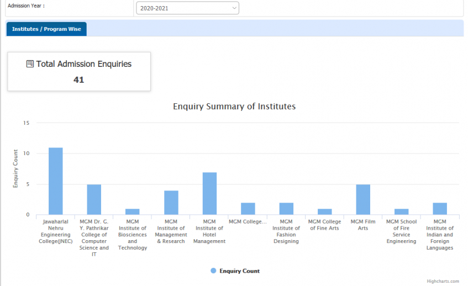Open the Highcharts.com credit link
The width and height of the screenshot is (468, 286).
443,281
